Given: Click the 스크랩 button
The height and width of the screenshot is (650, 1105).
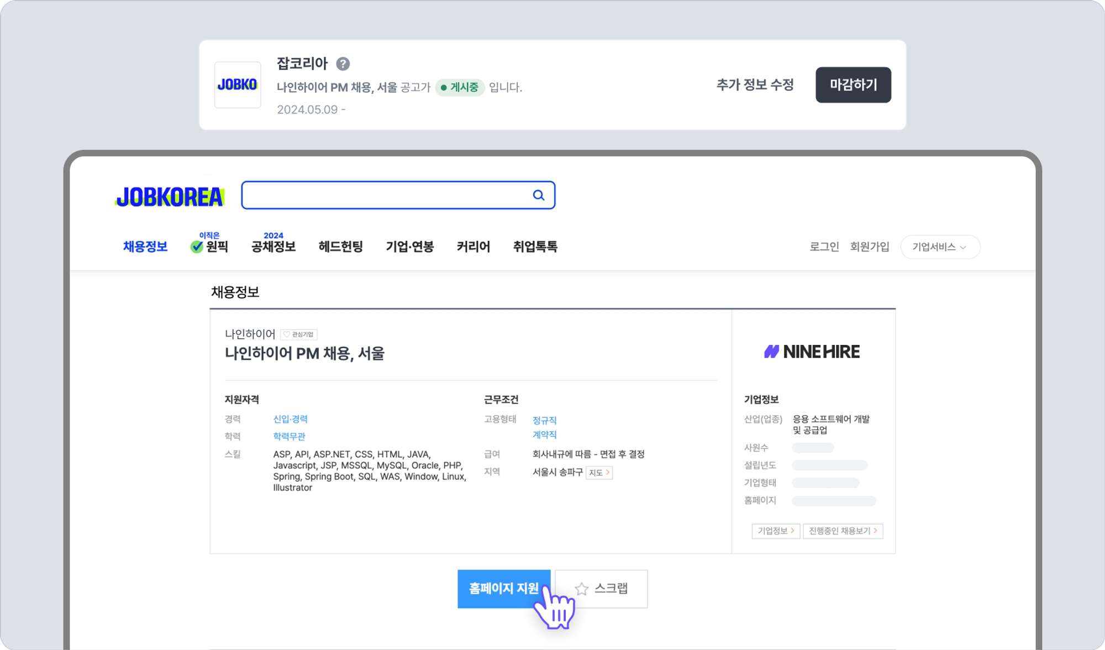Looking at the screenshot, I should click(601, 589).
